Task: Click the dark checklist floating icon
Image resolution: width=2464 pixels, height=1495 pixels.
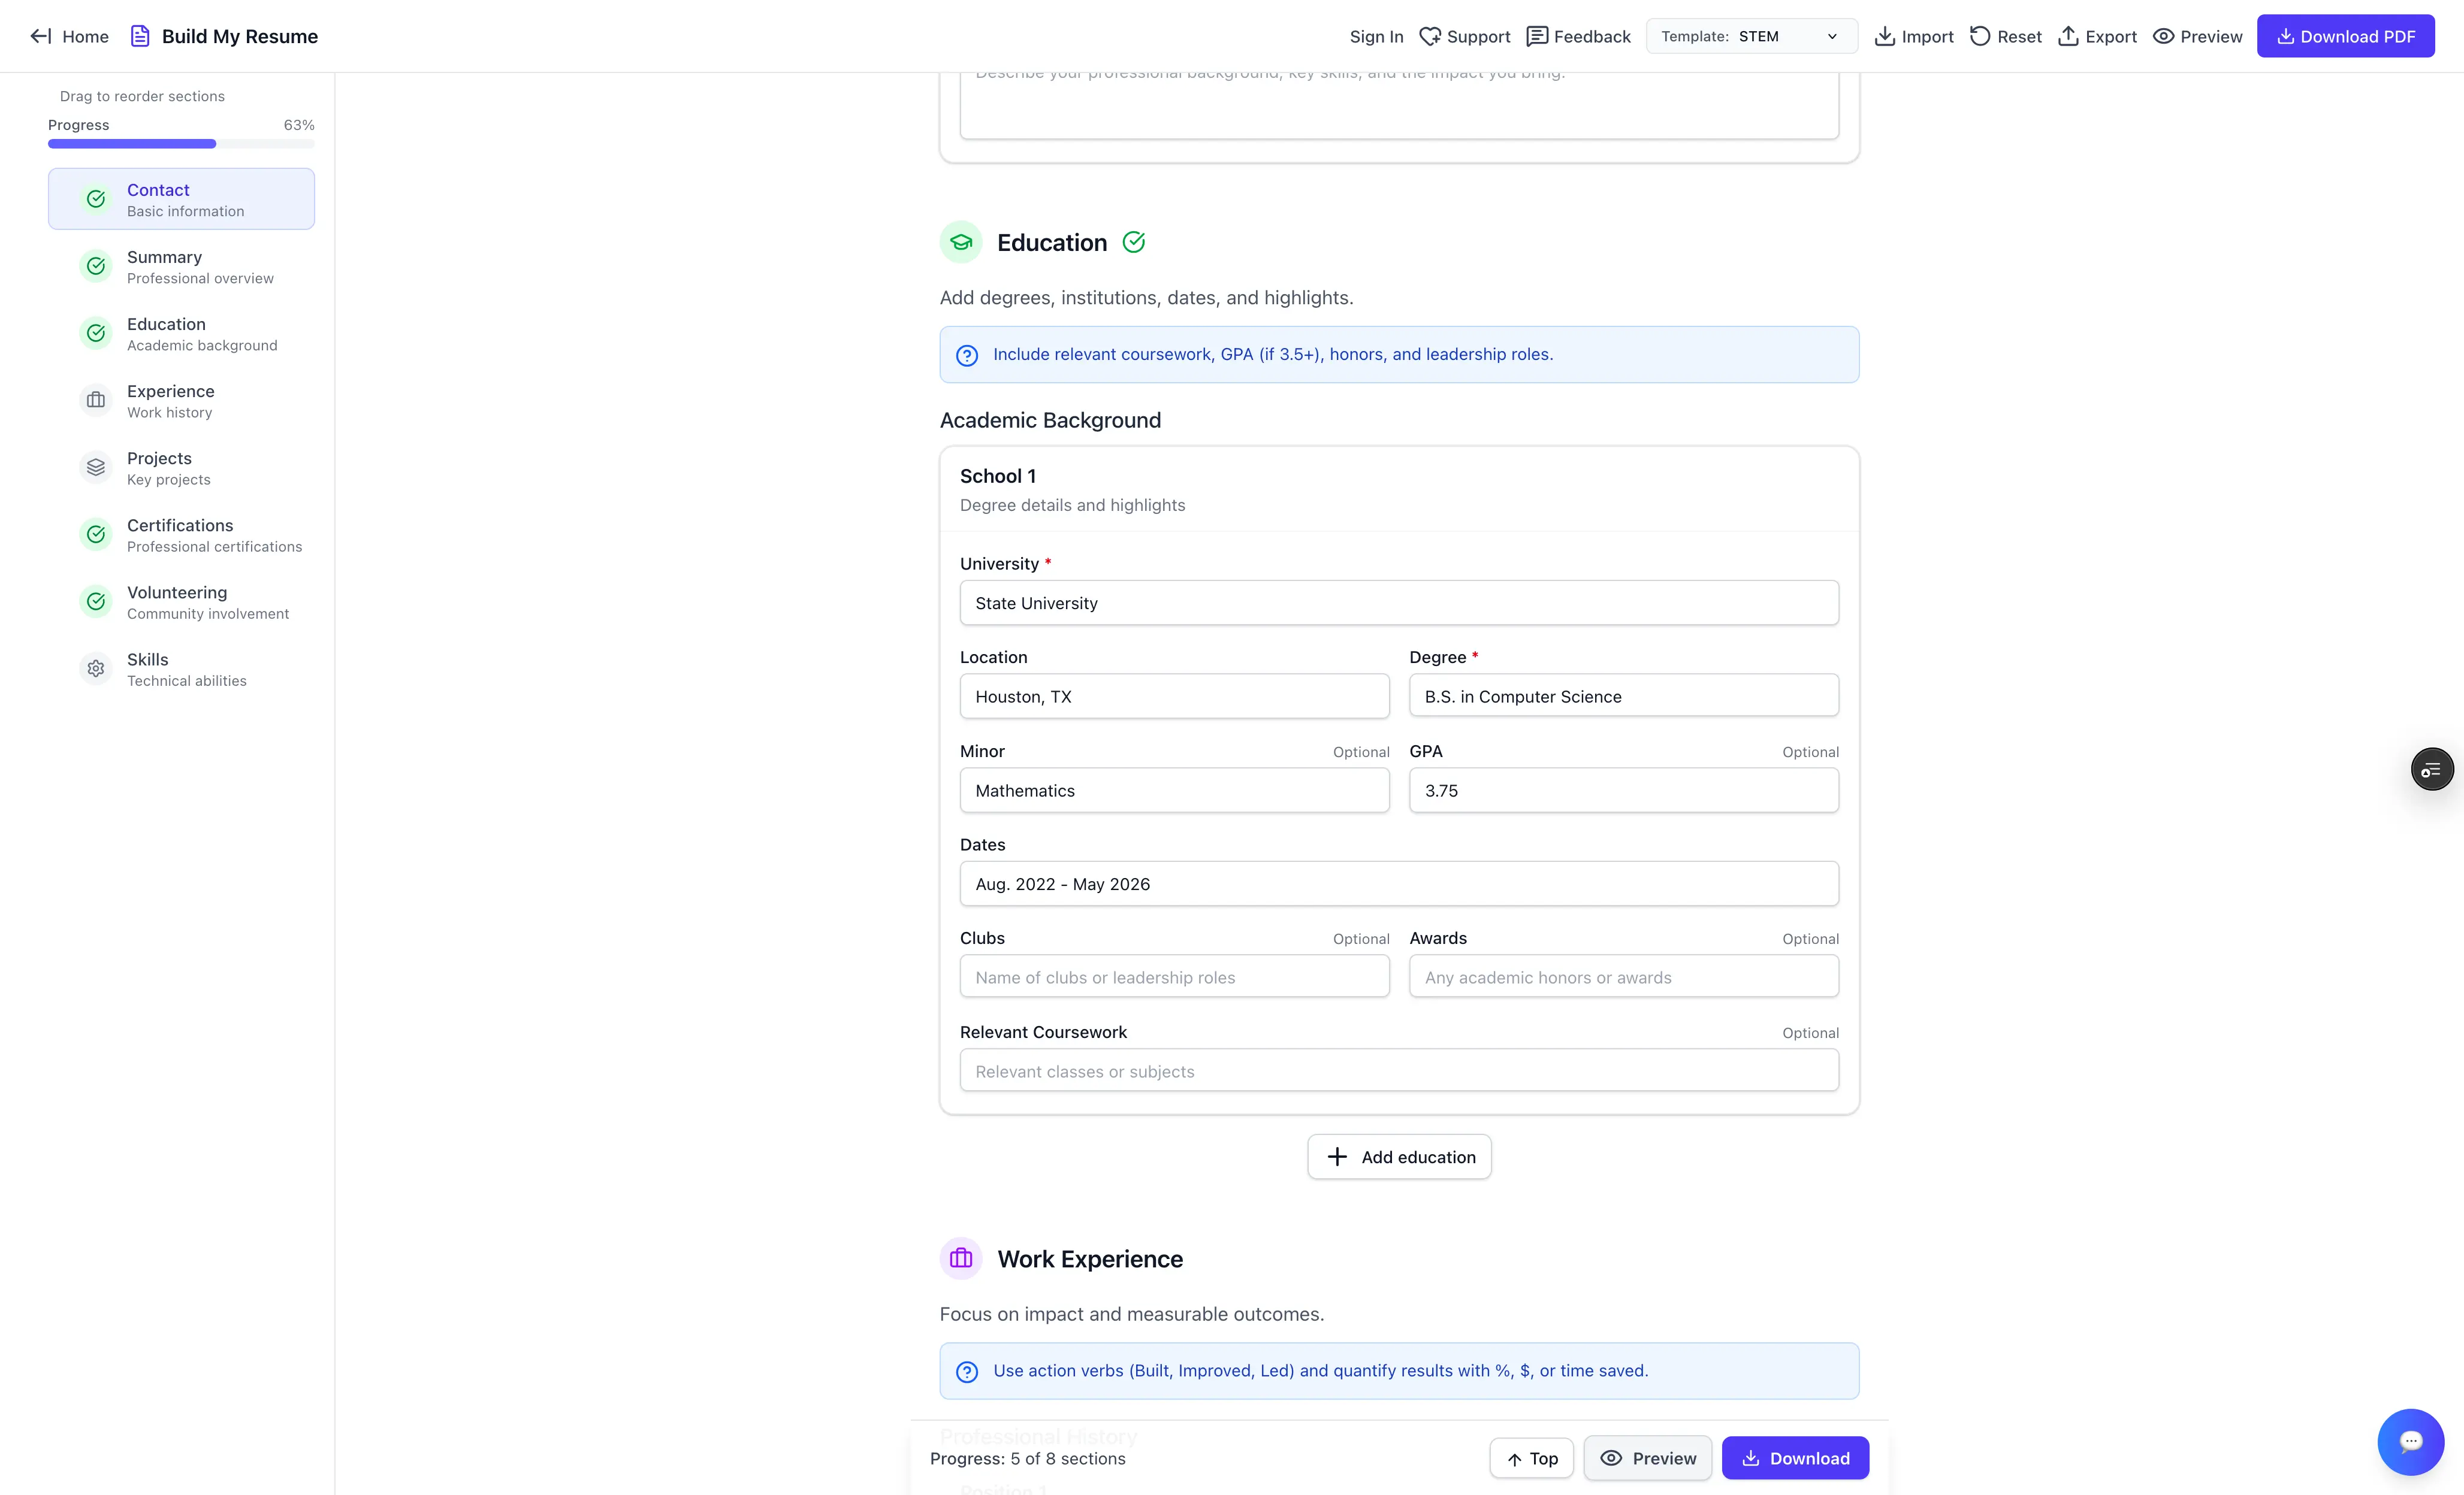Action: (2431, 770)
